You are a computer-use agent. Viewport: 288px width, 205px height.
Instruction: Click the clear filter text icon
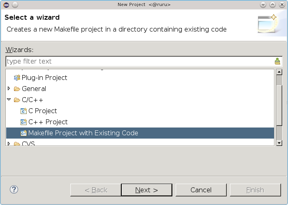coord(277,61)
